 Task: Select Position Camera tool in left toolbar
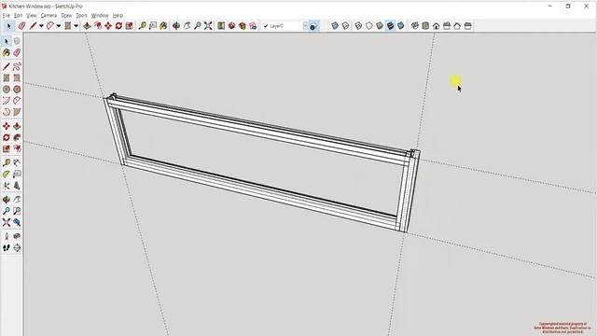[x=7, y=236]
